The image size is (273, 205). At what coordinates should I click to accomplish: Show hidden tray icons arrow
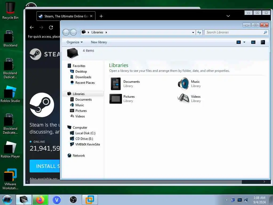click(227, 200)
